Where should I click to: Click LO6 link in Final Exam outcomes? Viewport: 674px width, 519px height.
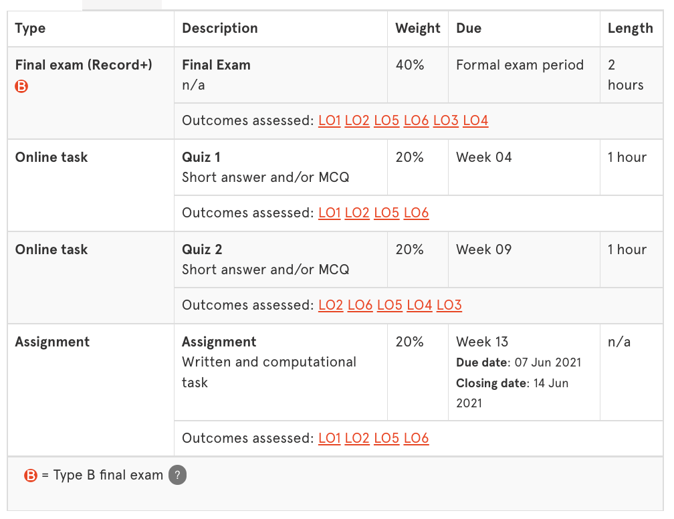click(x=416, y=121)
